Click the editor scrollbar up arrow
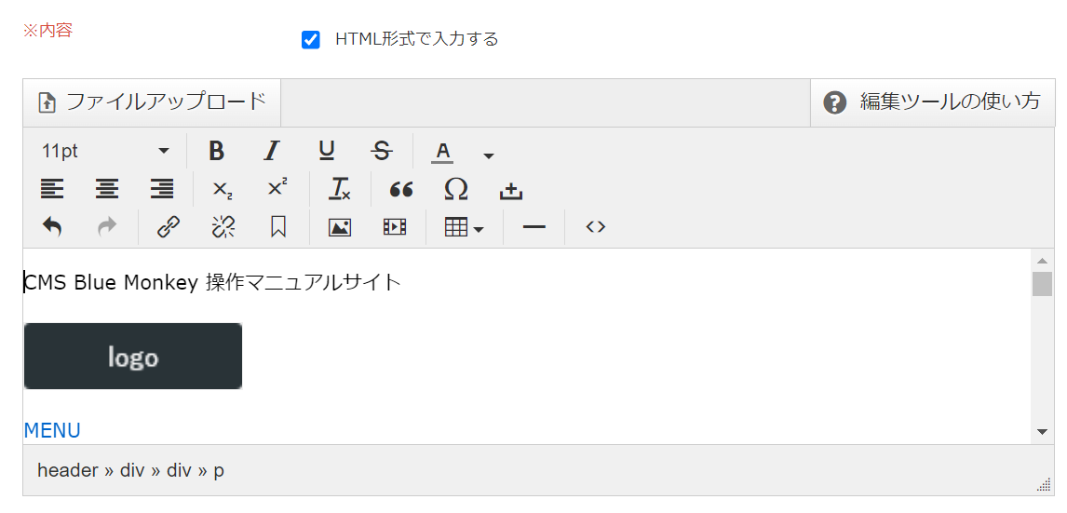The height and width of the screenshot is (513, 1067). [1042, 260]
